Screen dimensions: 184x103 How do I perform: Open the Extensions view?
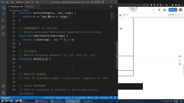coord(3,34)
